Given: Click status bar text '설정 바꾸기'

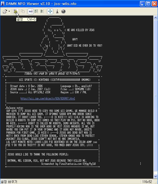Looking at the screenshot, I should pyautogui.click(x=9, y=182).
